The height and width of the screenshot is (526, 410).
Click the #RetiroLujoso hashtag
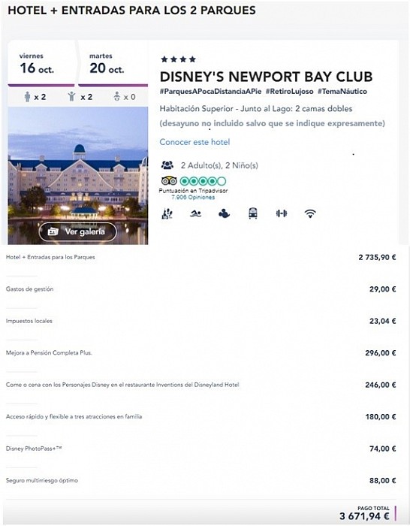(290, 91)
